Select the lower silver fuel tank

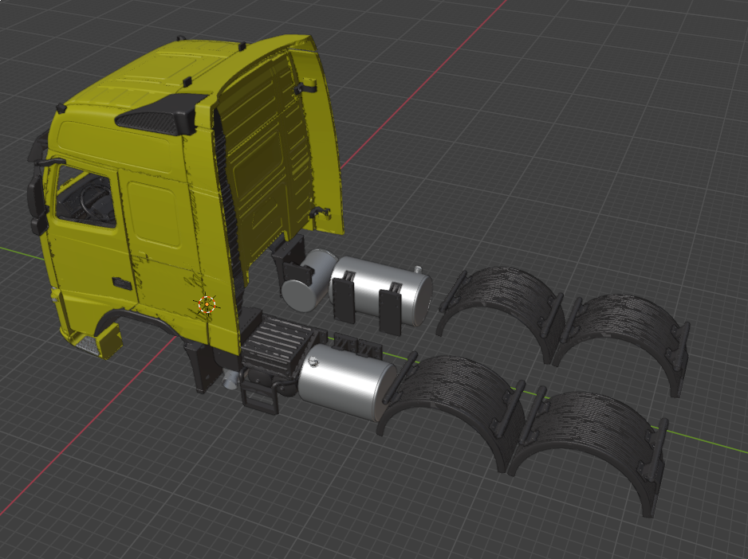[345, 381]
